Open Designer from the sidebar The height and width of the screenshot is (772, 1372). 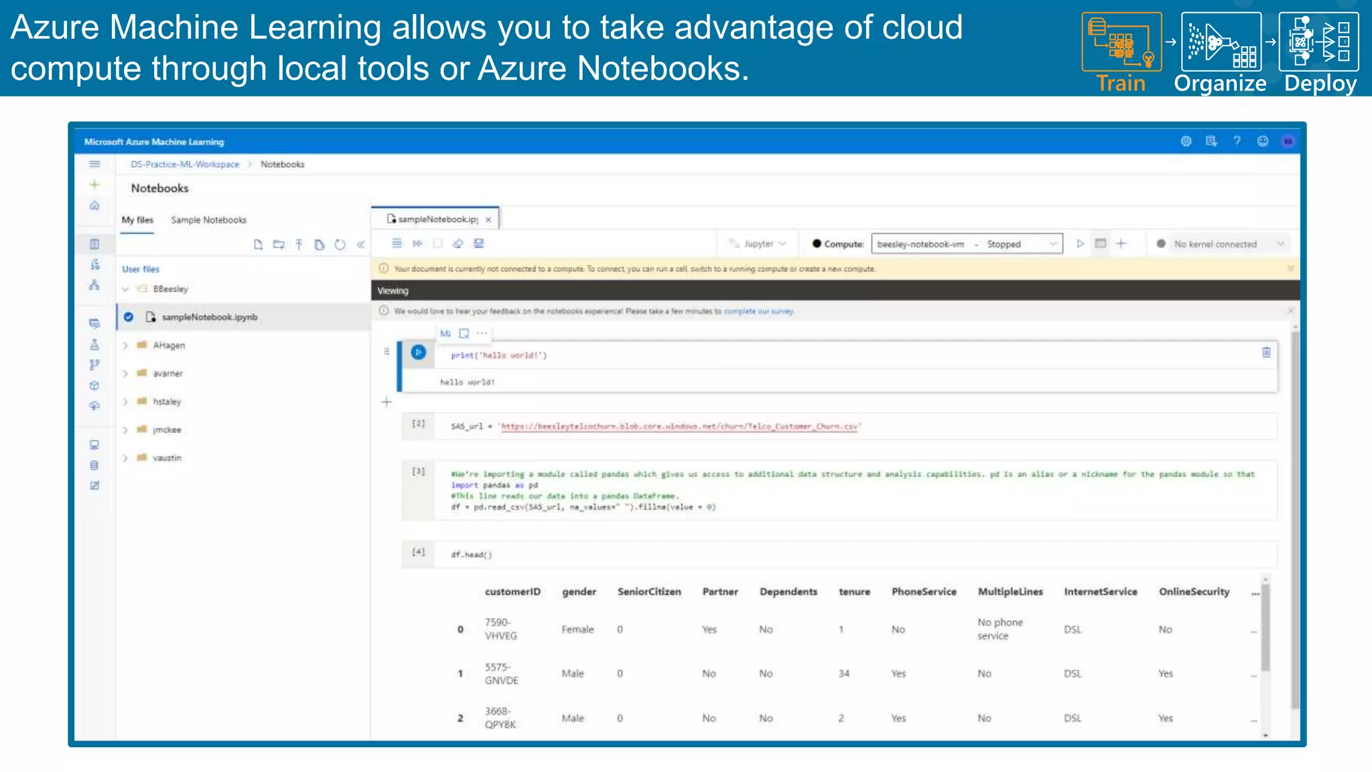tap(94, 285)
